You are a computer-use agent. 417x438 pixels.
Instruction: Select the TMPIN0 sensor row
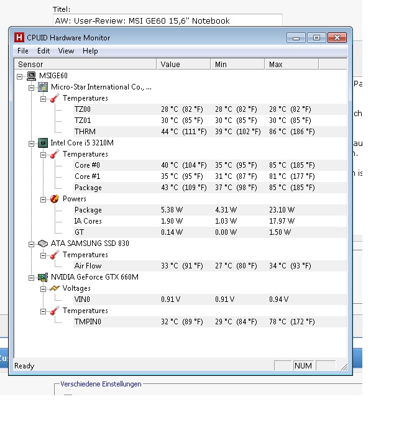210,322
